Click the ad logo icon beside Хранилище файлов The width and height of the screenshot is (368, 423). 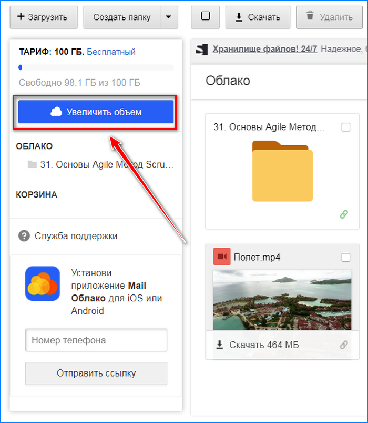(202, 50)
